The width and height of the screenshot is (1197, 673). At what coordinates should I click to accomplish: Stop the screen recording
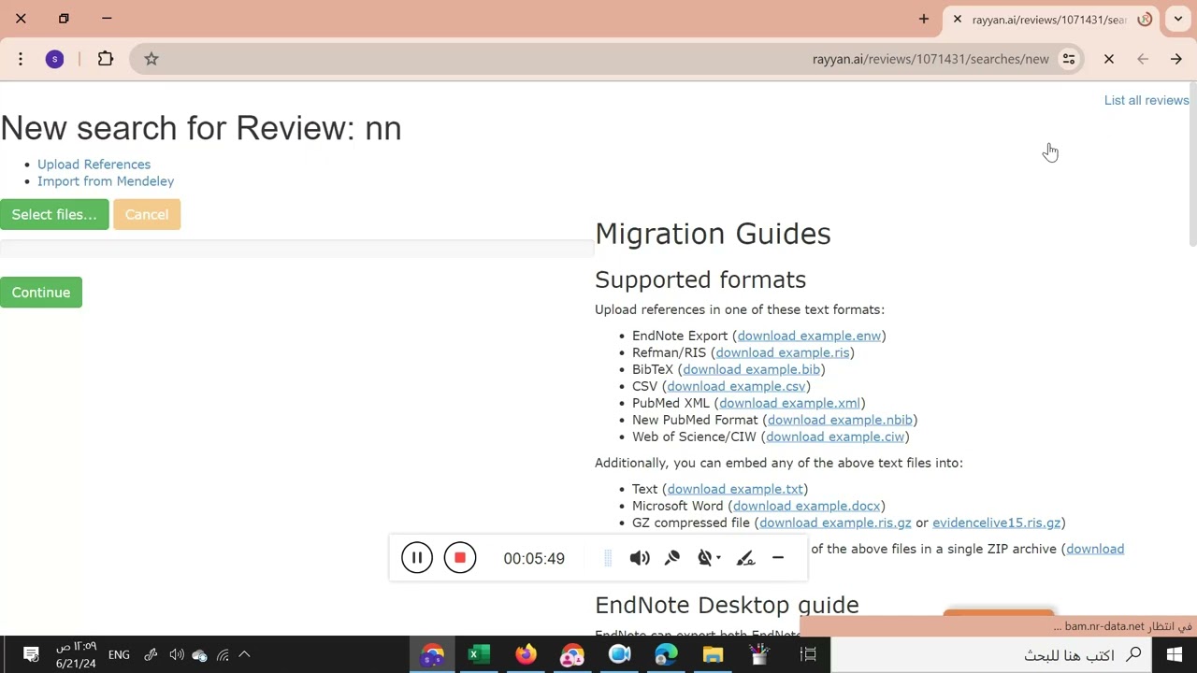[x=460, y=558]
